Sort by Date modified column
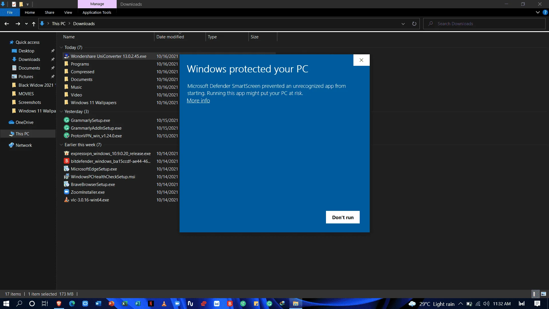 (x=180, y=37)
